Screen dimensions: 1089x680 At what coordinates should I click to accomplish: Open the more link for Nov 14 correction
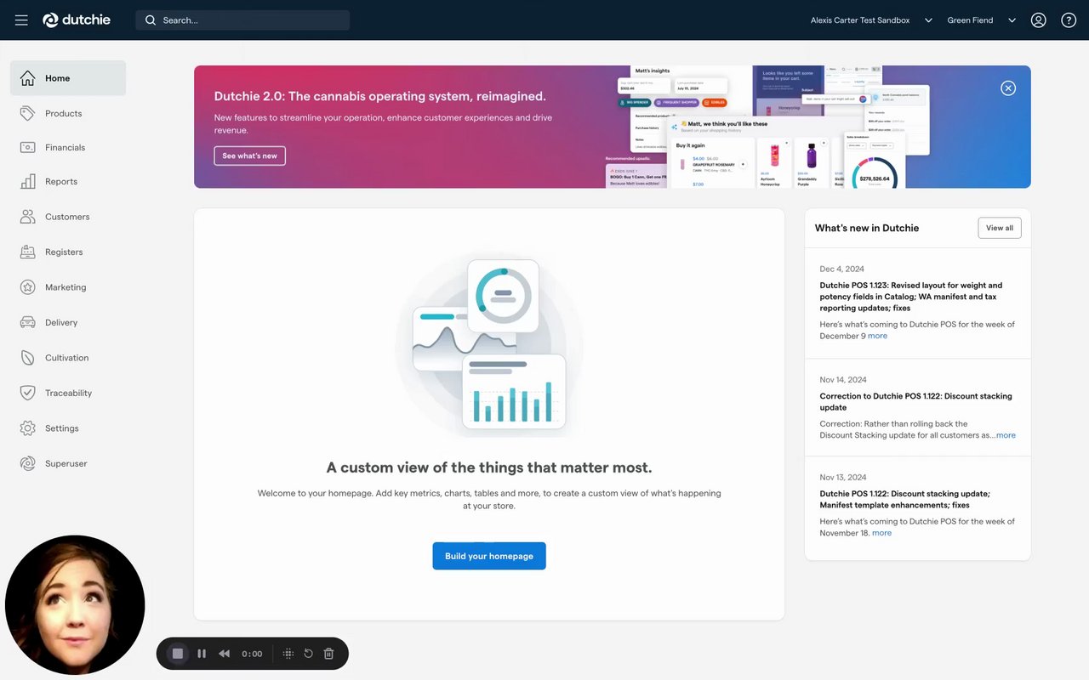[x=1006, y=435]
